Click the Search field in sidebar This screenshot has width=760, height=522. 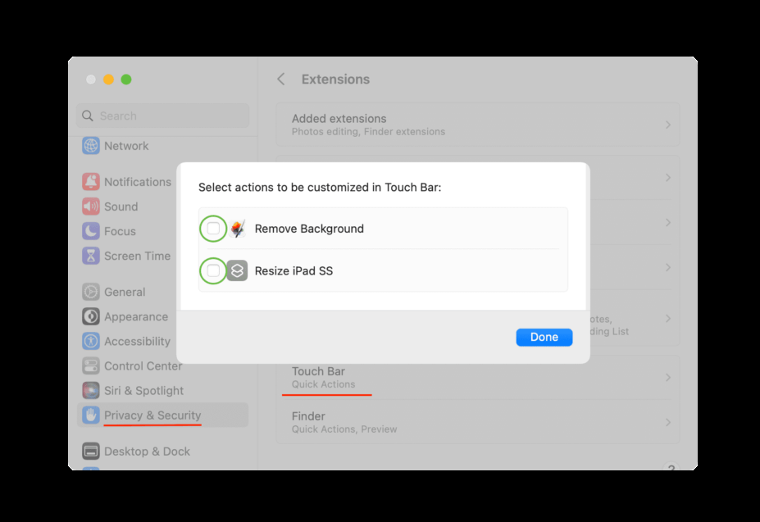pyautogui.click(x=163, y=116)
